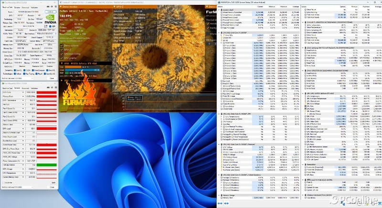Click the NVIDIA logo in GPU-Z
The height and width of the screenshot is (208, 382).
point(51,19)
